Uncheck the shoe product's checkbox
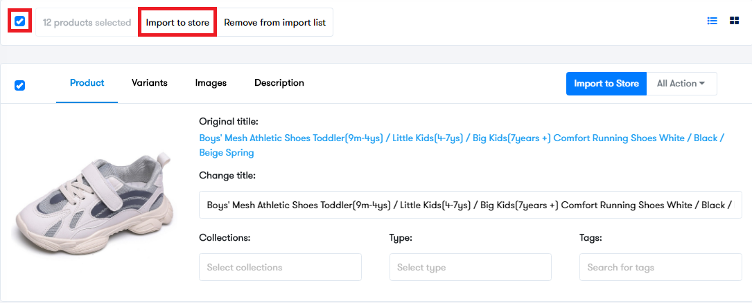 (19, 86)
